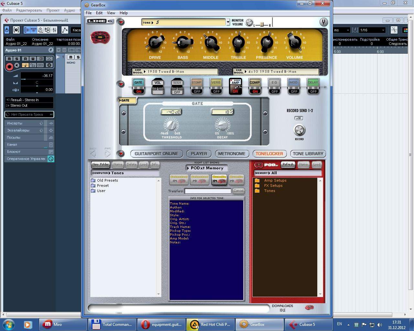Image resolution: width=414 pixels, height=331 pixels.
Task: Switch to the Tone Library tab
Action: coord(308,154)
